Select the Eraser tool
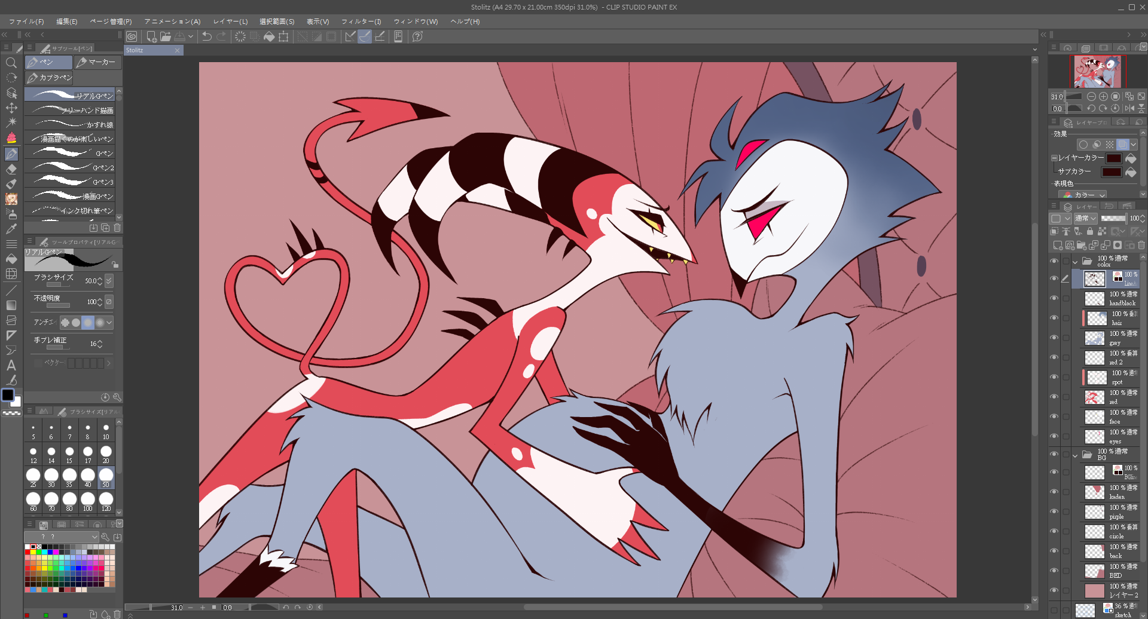The width and height of the screenshot is (1148, 619). point(11,169)
